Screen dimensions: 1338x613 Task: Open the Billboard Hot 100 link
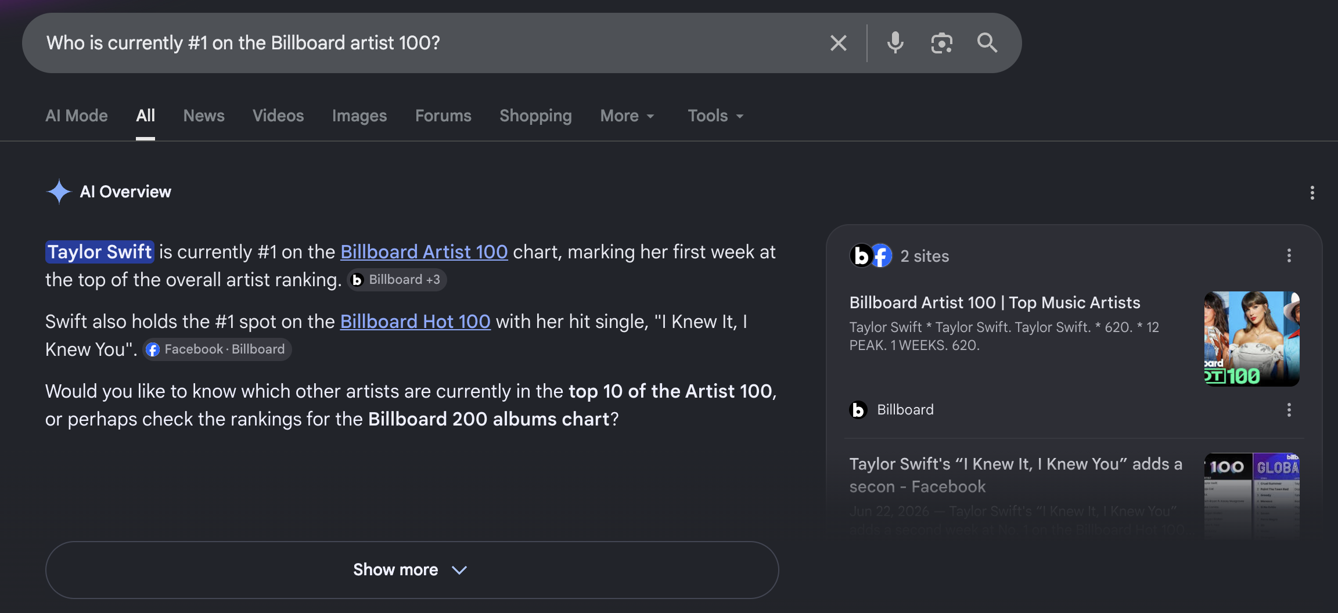click(415, 322)
